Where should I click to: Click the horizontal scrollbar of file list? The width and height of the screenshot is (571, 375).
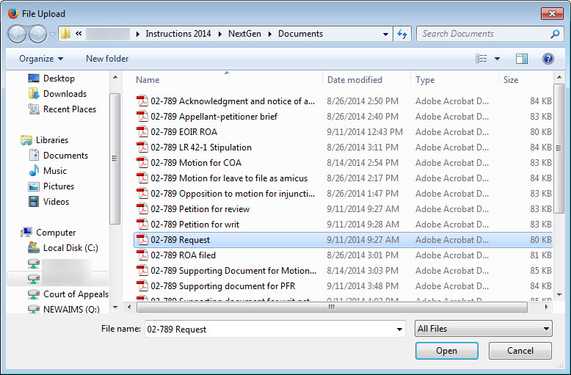[330, 307]
